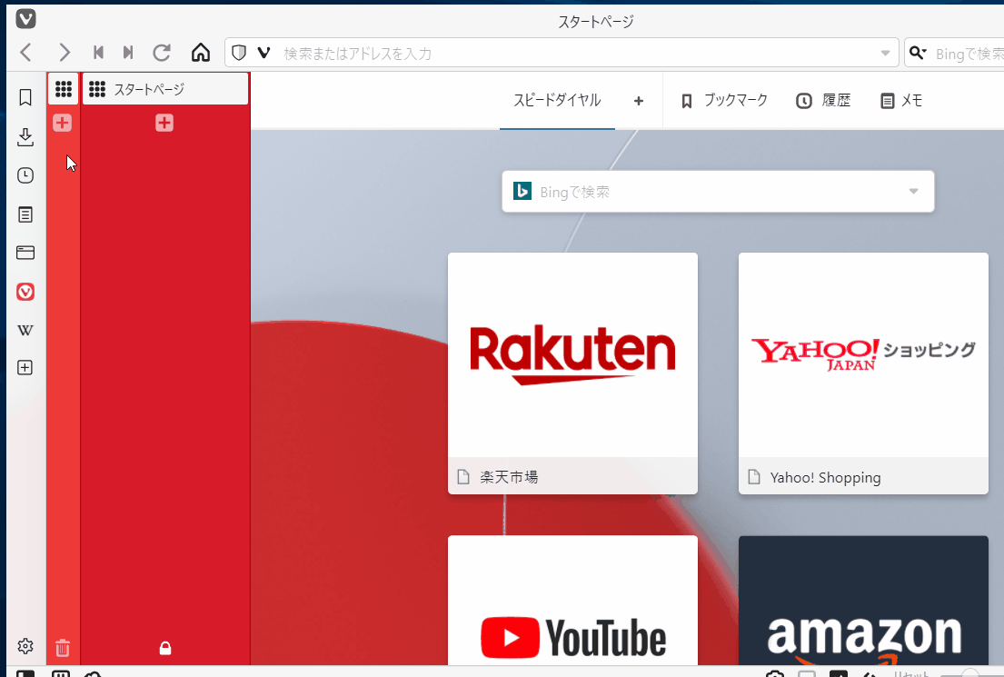Click the Yahoo! Shopping label
The width and height of the screenshot is (1004, 677).
(x=825, y=478)
